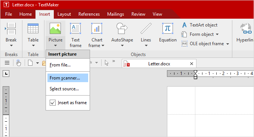Click the Letter.docx document tab icon
254x137 pixels.
(127, 63)
